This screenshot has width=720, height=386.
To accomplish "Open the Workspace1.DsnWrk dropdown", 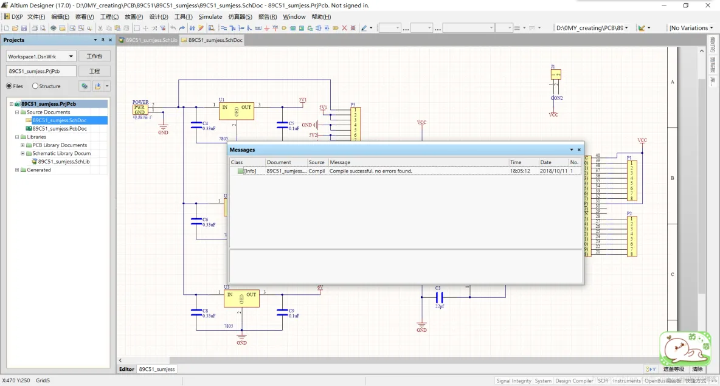I will coord(71,57).
